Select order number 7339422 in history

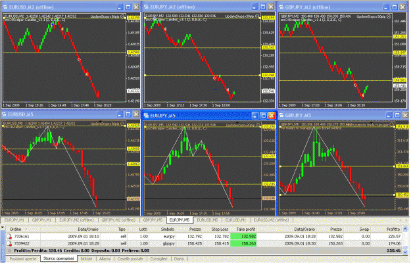[22, 244]
